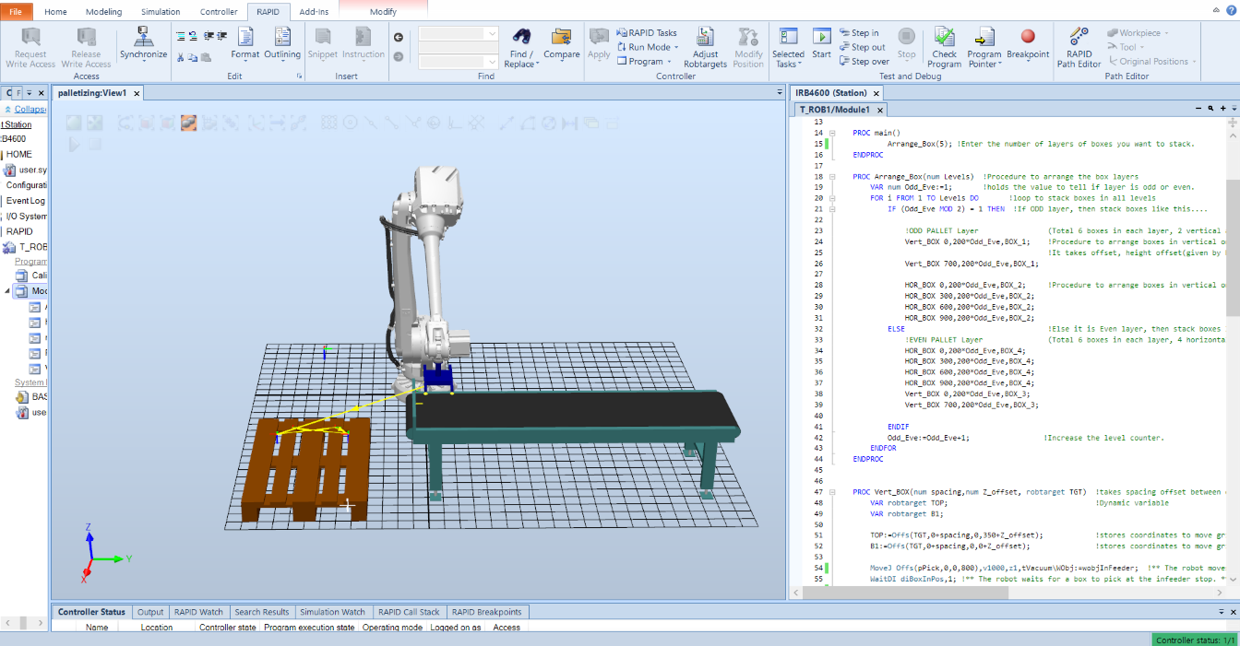This screenshot has height=646, width=1240.
Task: Open the Workpiece dropdown
Action: tap(1139, 33)
